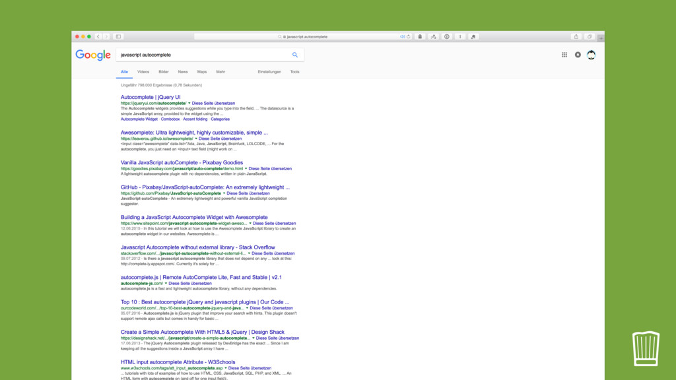This screenshot has height=380, width=676.
Task: Open the Google account avatar
Action: coord(591,55)
